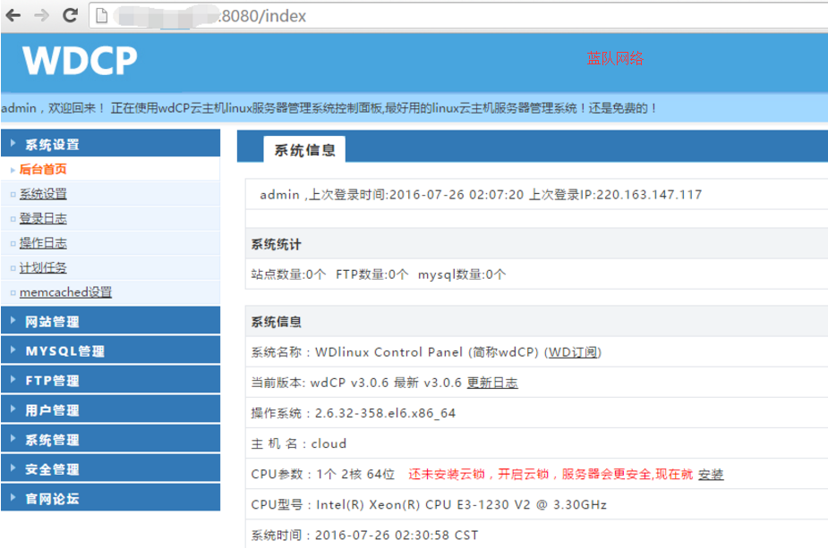This screenshot has width=828, height=548.
Task: Expand the 系统管理 sidebar section
Action: tap(110, 439)
